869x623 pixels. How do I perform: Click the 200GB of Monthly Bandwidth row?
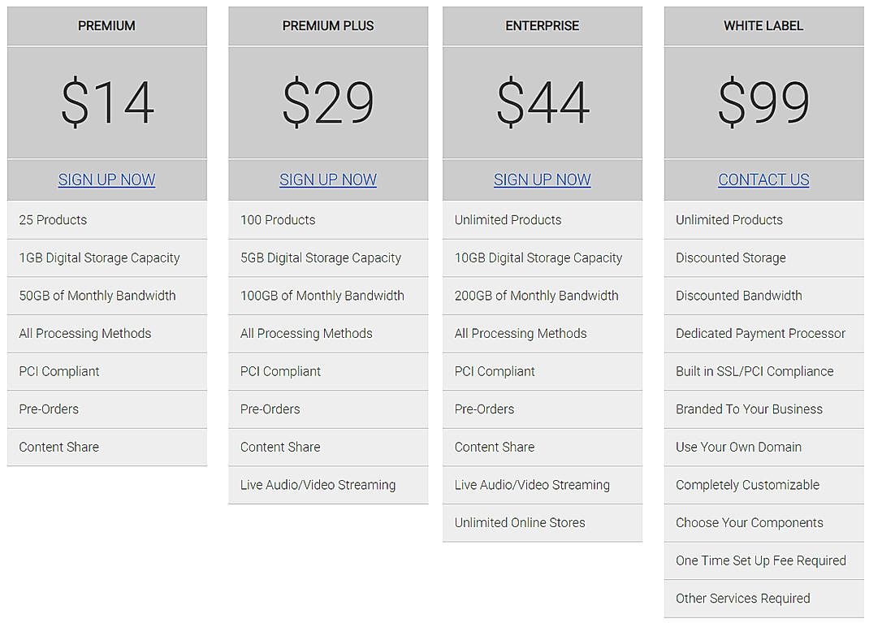click(542, 296)
